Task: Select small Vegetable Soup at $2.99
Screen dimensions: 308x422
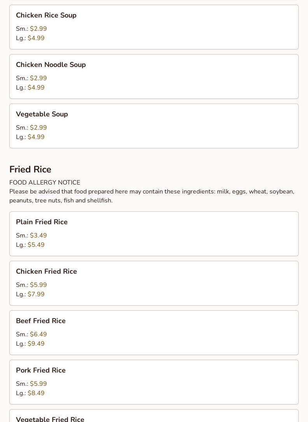Action: (x=38, y=128)
